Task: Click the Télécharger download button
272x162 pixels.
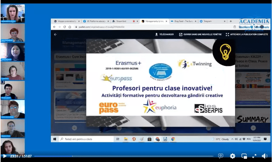Action: 164,35
